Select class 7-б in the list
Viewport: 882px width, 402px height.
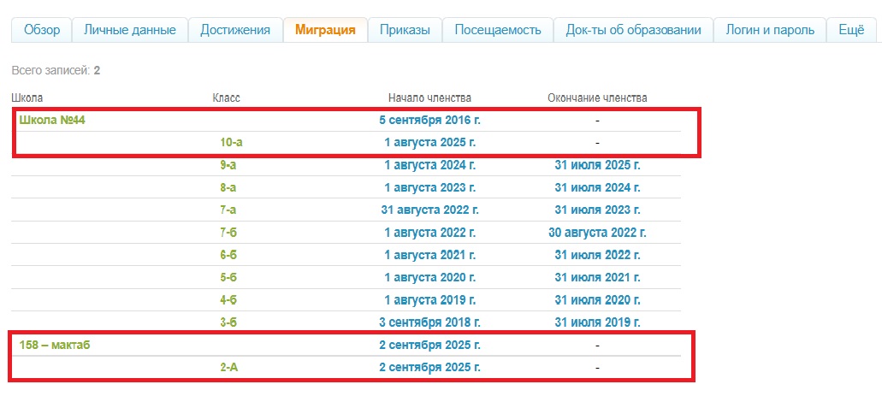pos(228,233)
